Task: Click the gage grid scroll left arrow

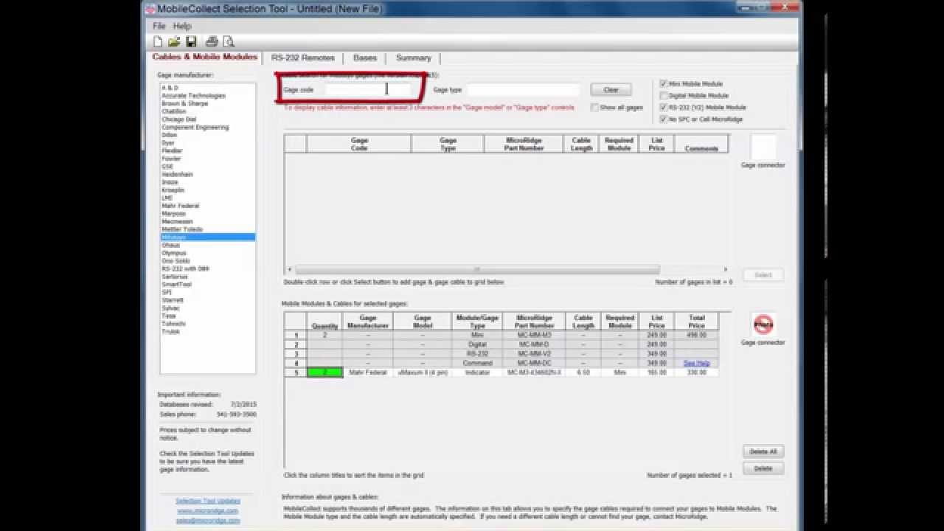Action: click(x=288, y=269)
